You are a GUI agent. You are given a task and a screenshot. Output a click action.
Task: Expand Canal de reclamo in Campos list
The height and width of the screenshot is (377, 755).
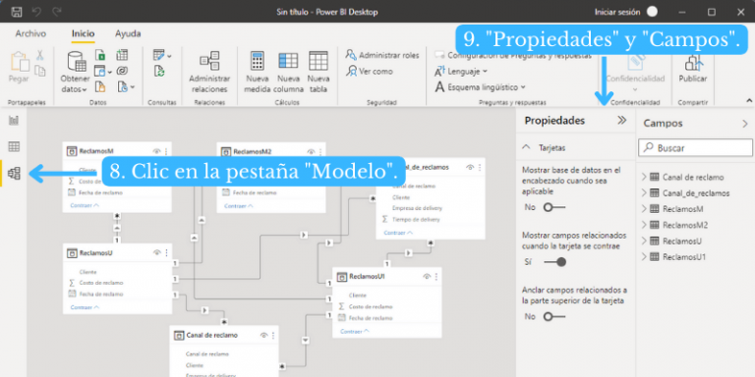coord(644,177)
